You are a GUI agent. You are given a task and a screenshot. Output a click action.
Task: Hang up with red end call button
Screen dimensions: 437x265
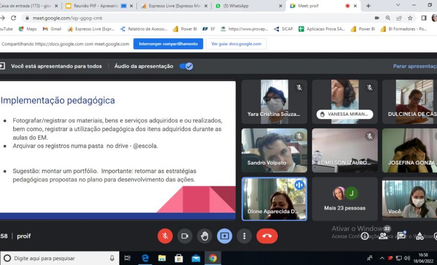coord(267,236)
